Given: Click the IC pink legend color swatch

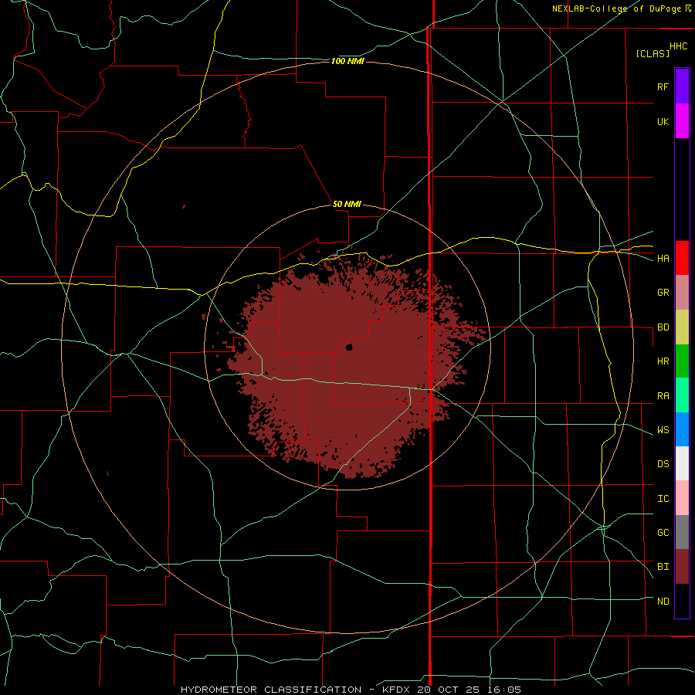Looking at the screenshot, I should 682,498.
